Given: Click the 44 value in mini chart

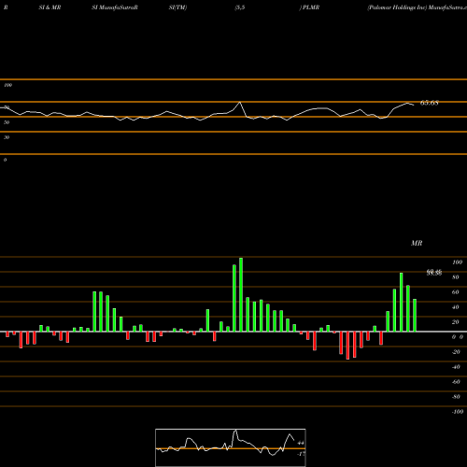Looking at the screenshot, I should coord(301,443).
